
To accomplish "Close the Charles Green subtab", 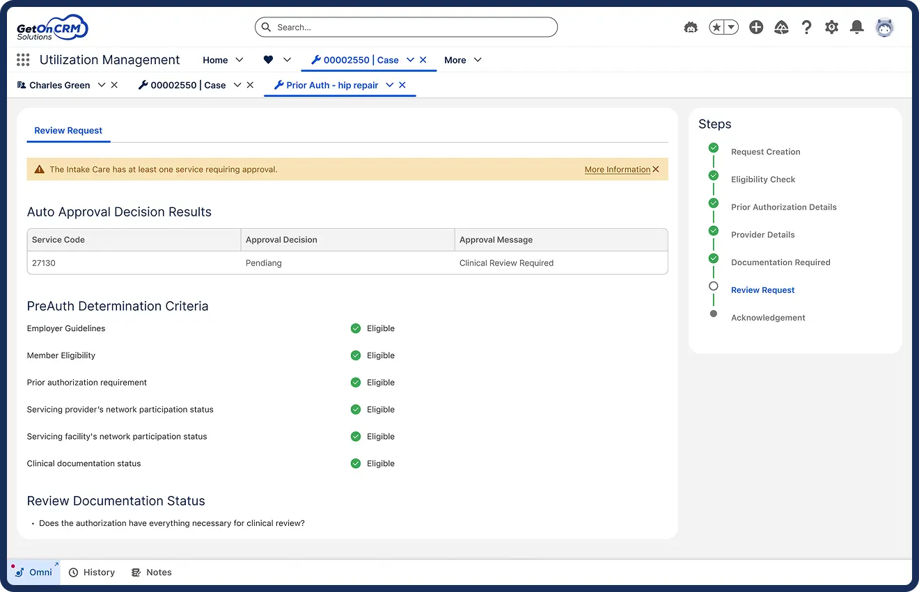I will (114, 85).
